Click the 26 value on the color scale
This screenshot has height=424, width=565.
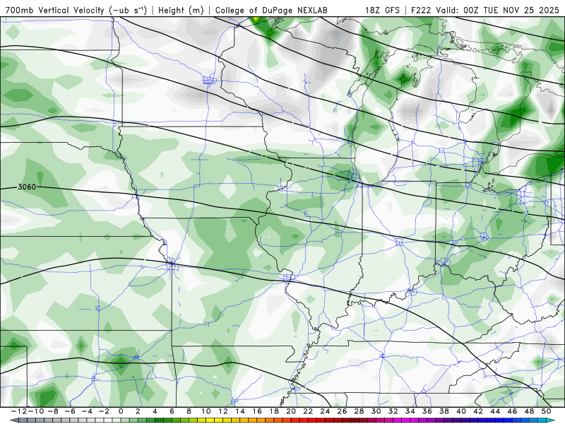342,411
